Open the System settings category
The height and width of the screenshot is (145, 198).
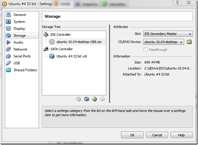coord(22,22)
